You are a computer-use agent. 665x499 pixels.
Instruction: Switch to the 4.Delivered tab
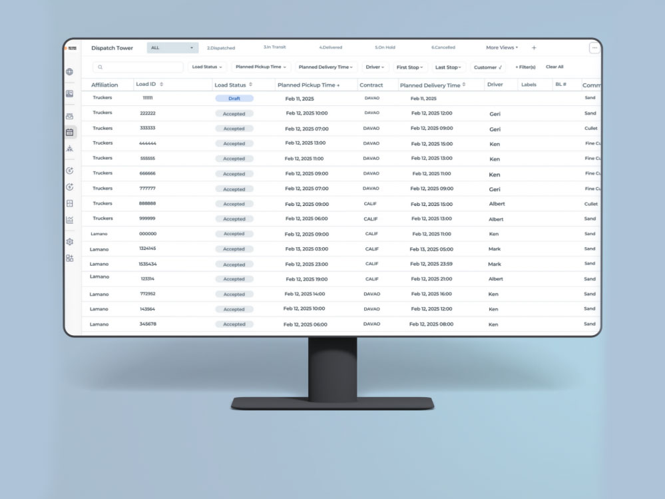click(331, 47)
